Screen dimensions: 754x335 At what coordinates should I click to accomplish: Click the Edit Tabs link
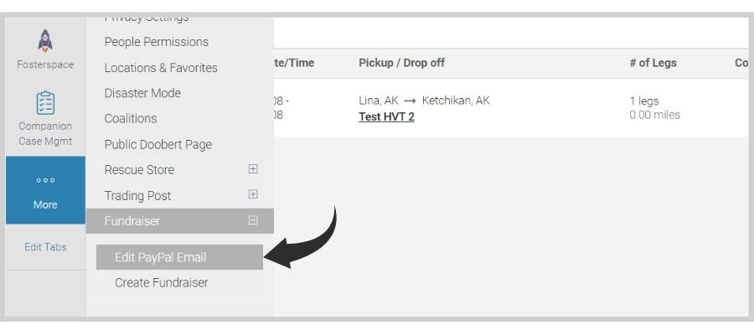[45, 247]
